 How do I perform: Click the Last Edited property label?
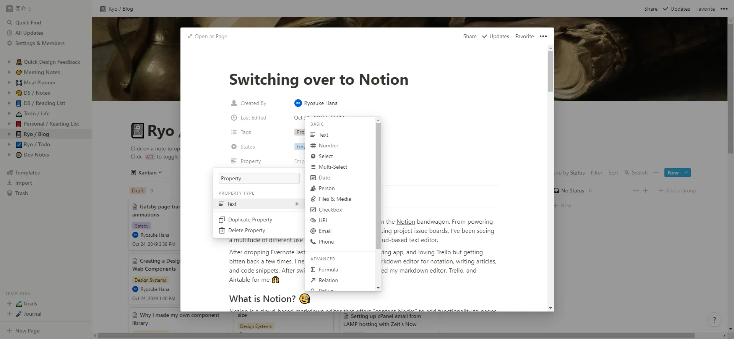(253, 118)
